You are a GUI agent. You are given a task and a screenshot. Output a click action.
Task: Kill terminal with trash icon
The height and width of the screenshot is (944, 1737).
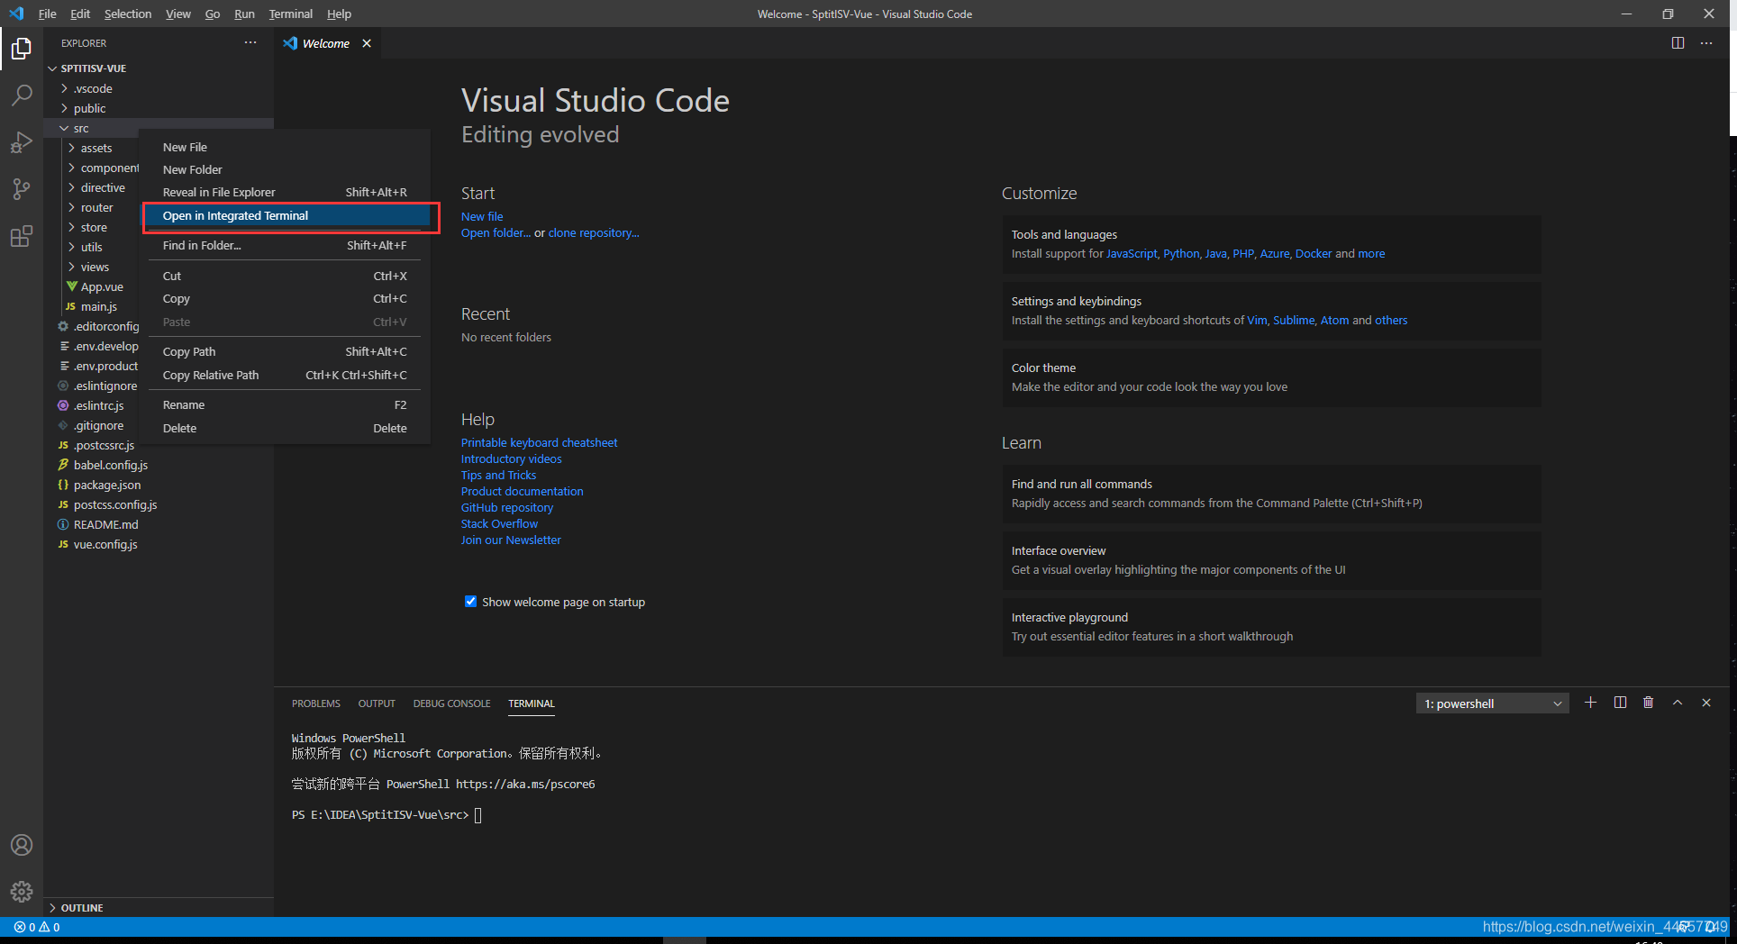(x=1649, y=703)
